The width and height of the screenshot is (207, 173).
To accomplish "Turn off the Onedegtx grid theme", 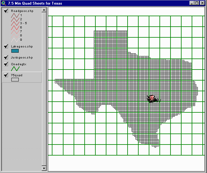I will click(x=6, y=64).
